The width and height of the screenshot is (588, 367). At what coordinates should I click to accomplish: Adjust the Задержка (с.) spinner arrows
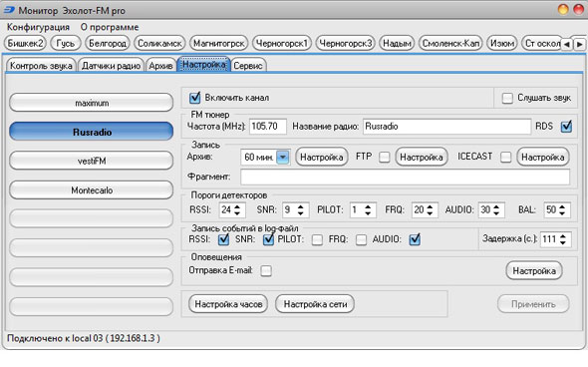pos(563,239)
